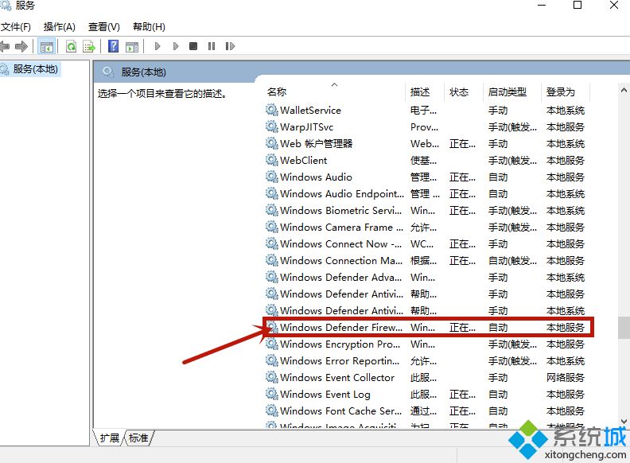Image resolution: width=630 pixels, height=463 pixels.
Task: Switch to the 扩展 tab at bottom
Action: (110, 438)
